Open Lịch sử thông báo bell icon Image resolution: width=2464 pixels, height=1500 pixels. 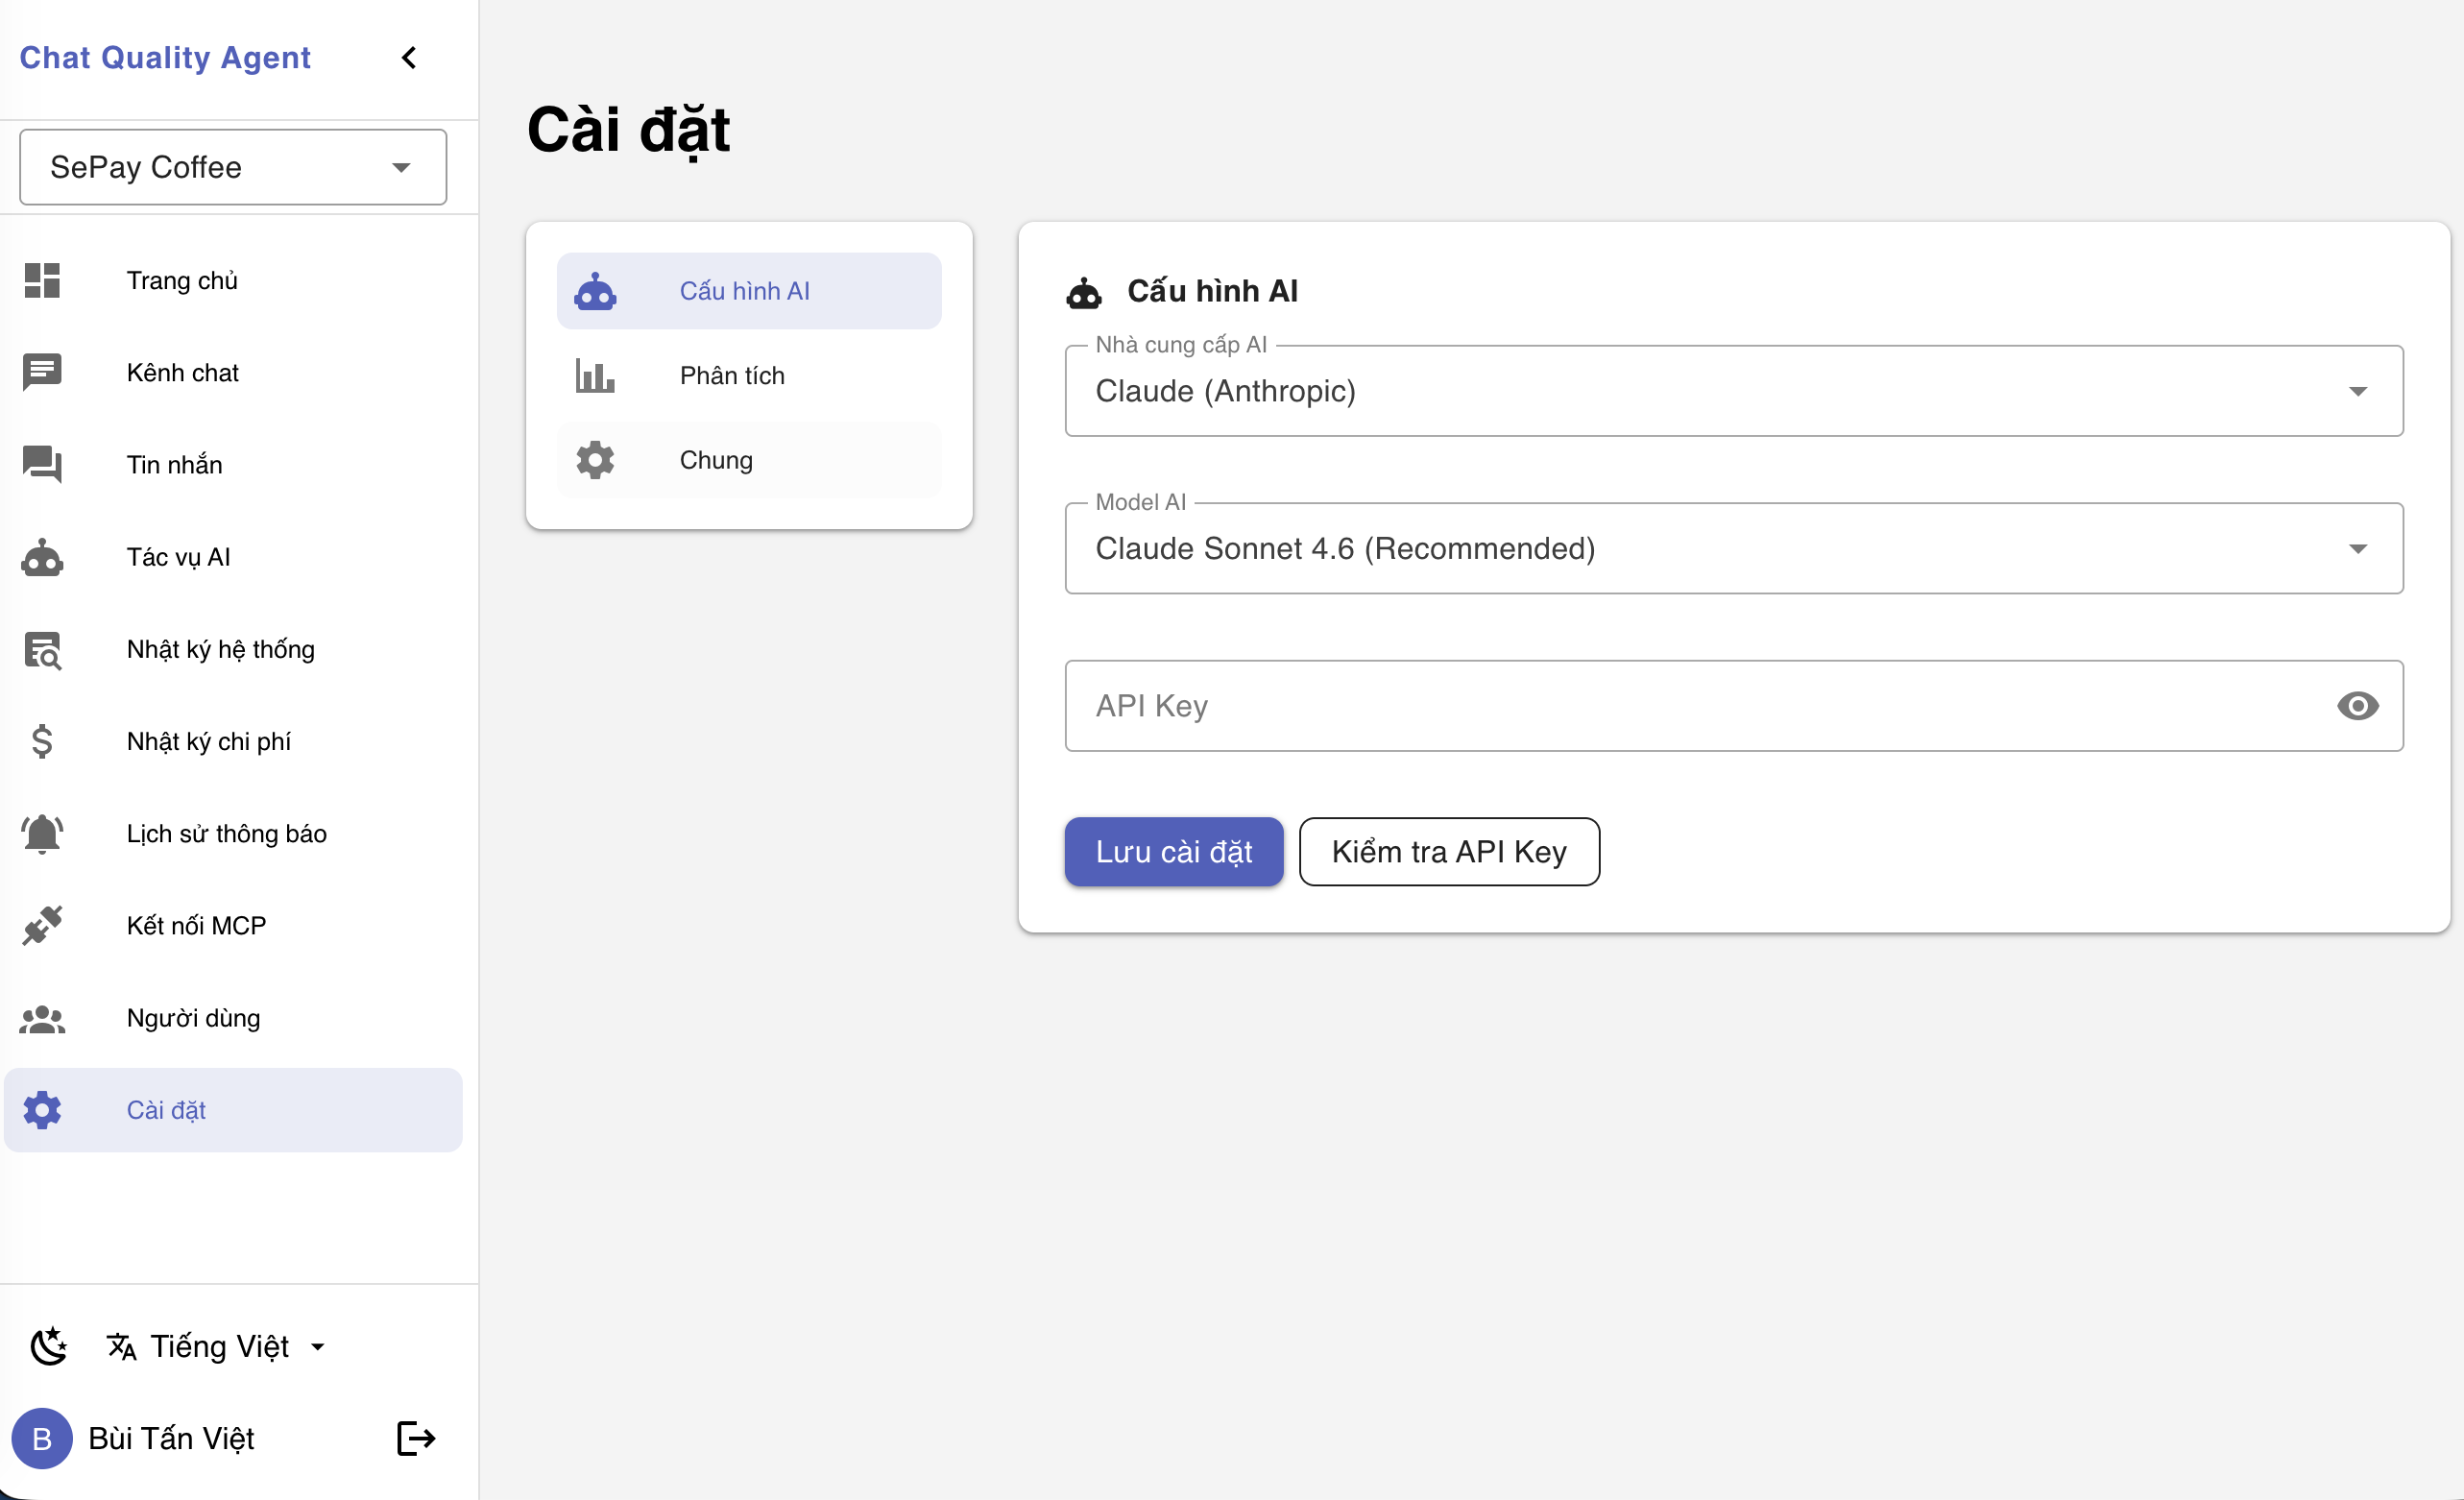pyautogui.click(x=42, y=834)
